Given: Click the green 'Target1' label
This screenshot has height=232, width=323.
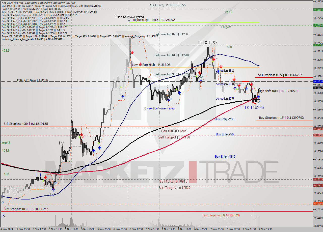Looking at the screenshot, I should (x=226, y=27).
